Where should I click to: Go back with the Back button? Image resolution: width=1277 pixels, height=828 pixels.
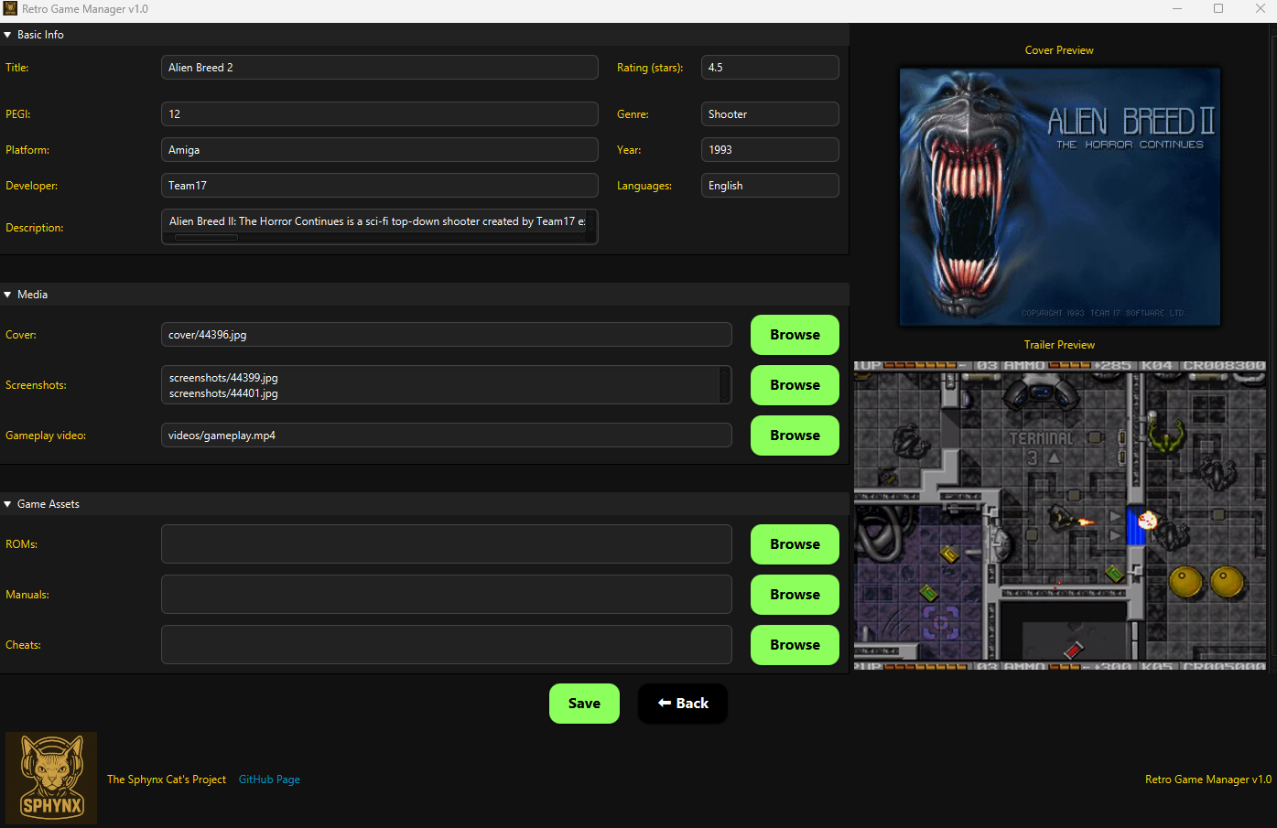click(x=683, y=704)
